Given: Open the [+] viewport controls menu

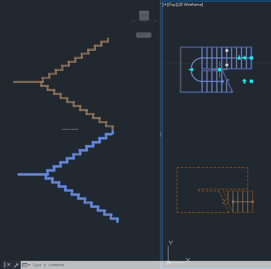Looking at the screenshot, I should (164, 4).
